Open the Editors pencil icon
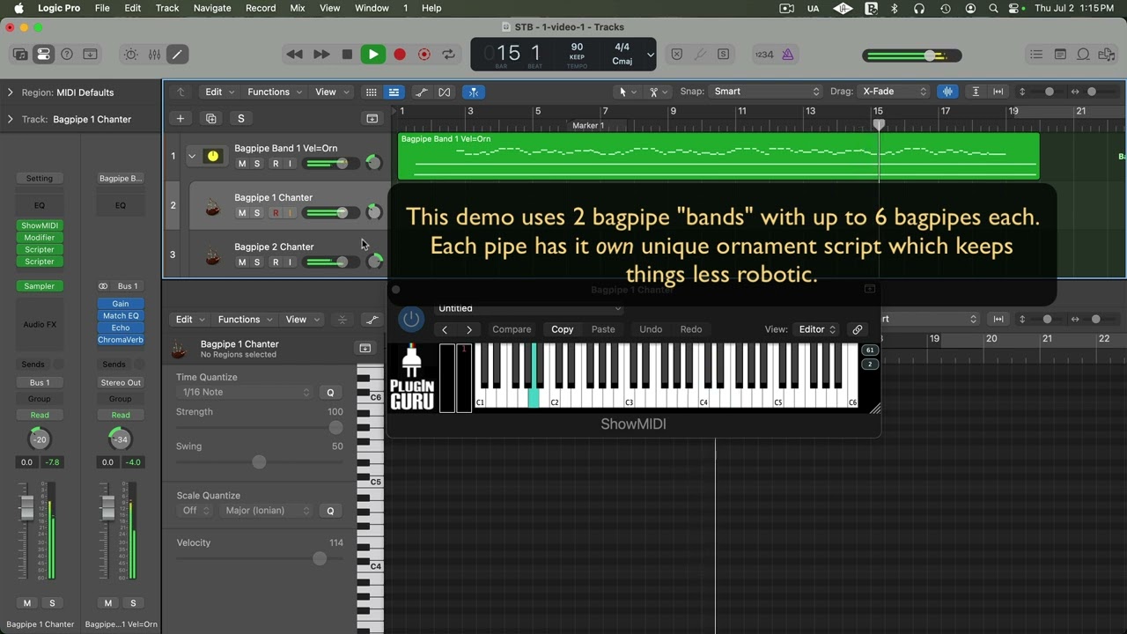Image resolution: width=1127 pixels, height=634 pixels. tap(177, 55)
